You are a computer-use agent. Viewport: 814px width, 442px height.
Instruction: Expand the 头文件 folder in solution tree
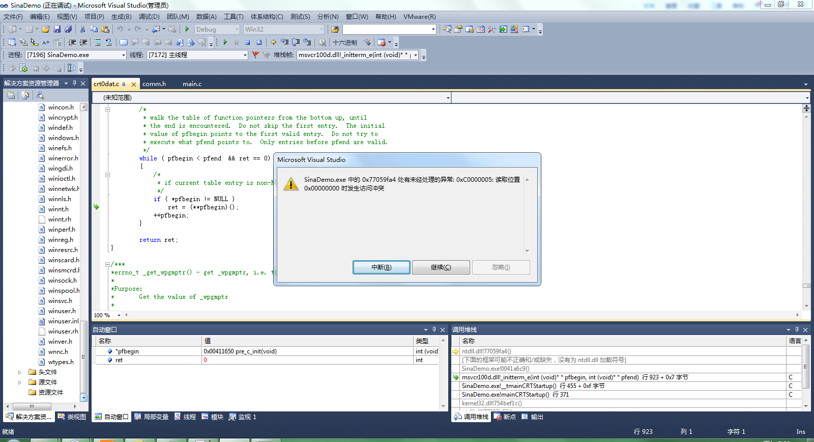[x=20, y=372]
